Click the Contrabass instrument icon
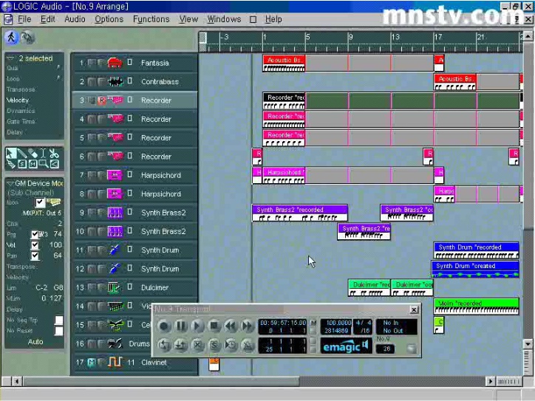Viewport: 535px width, 401px height. pyautogui.click(x=115, y=81)
